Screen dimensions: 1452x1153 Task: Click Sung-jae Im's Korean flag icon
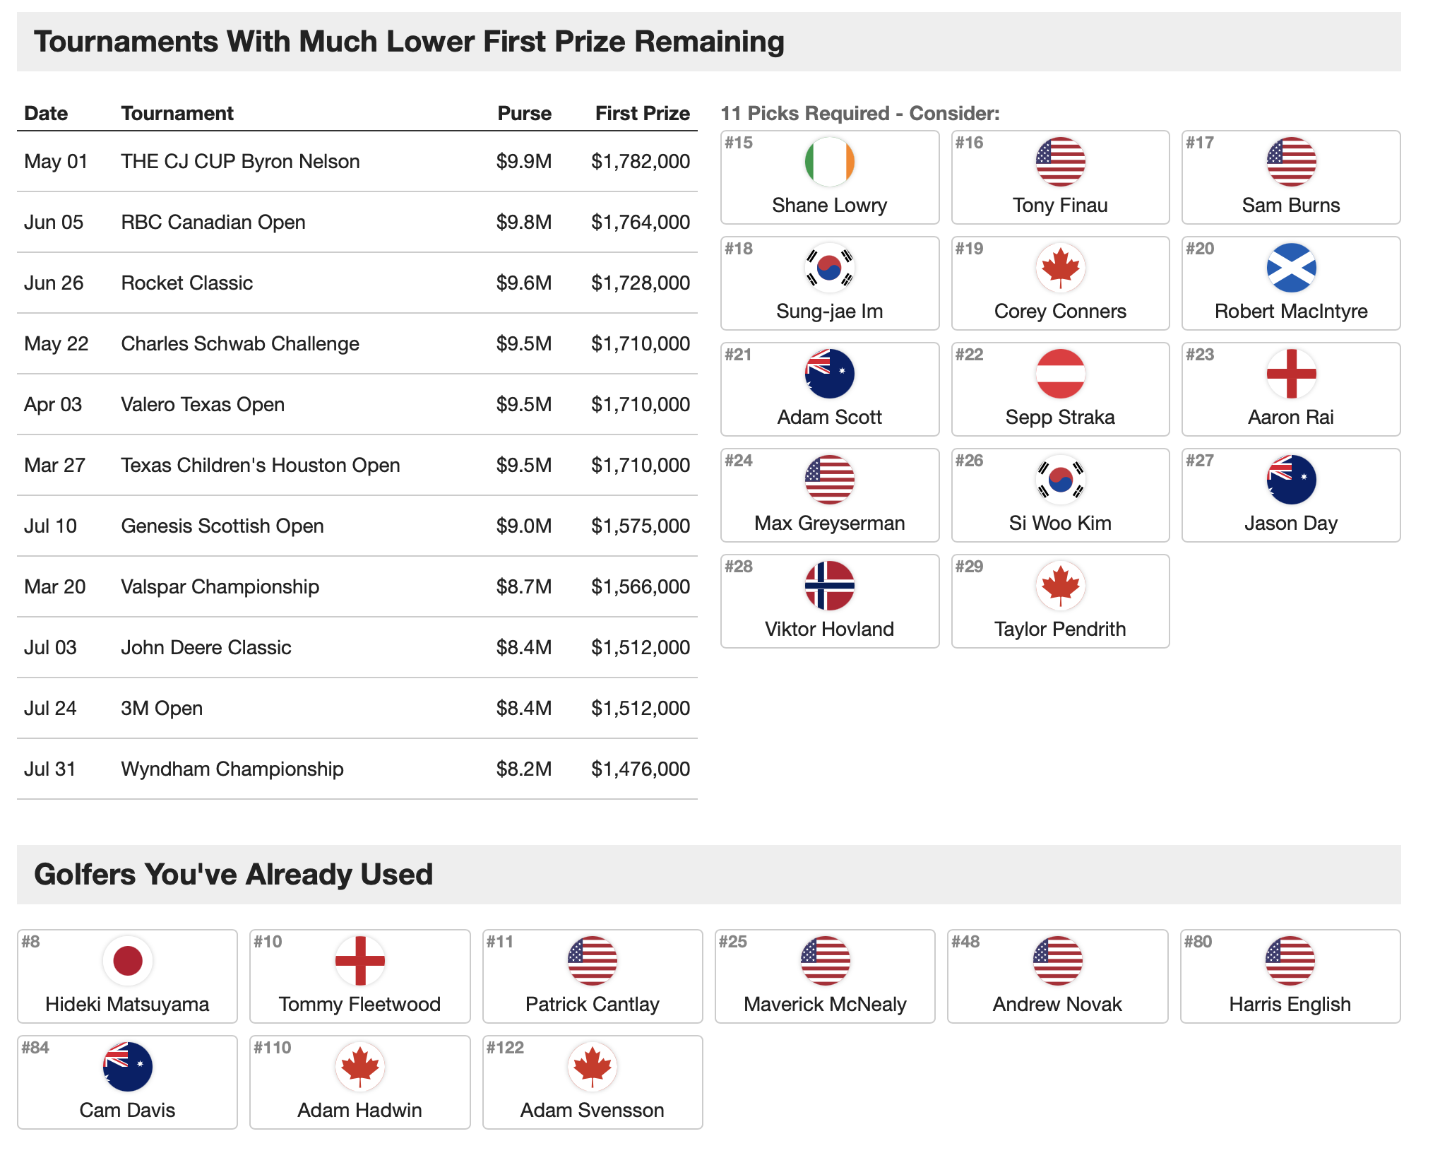click(x=829, y=267)
